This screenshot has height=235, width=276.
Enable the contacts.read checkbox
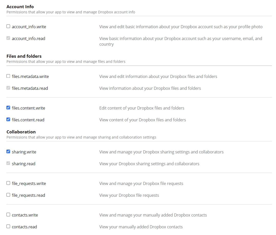click(x=8, y=227)
